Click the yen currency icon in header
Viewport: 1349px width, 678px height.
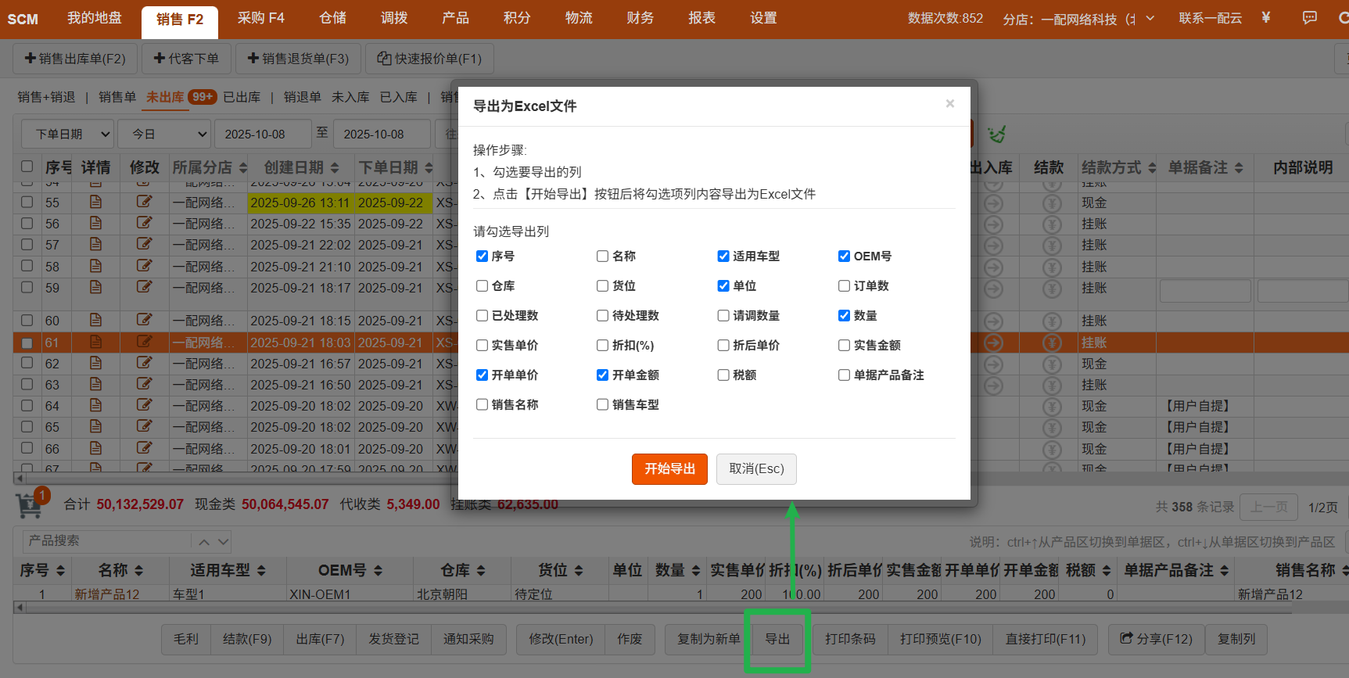click(1265, 18)
